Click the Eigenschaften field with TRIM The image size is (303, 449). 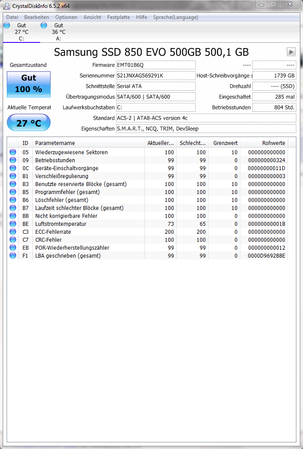click(206, 129)
